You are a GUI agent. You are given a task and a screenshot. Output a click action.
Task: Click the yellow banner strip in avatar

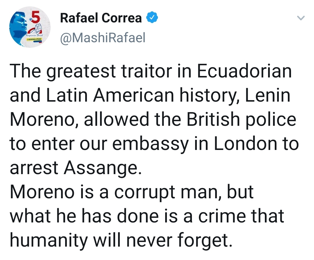point(34,39)
